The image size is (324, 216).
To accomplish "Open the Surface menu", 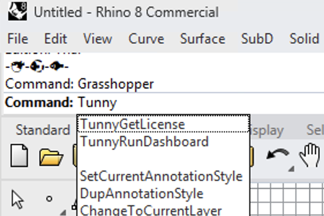I will click(x=203, y=39).
